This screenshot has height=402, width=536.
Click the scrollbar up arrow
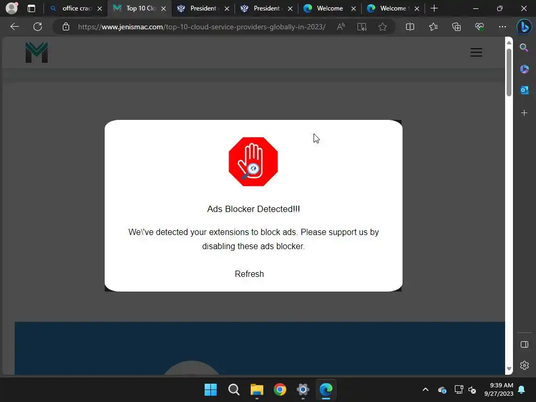point(509,42)
